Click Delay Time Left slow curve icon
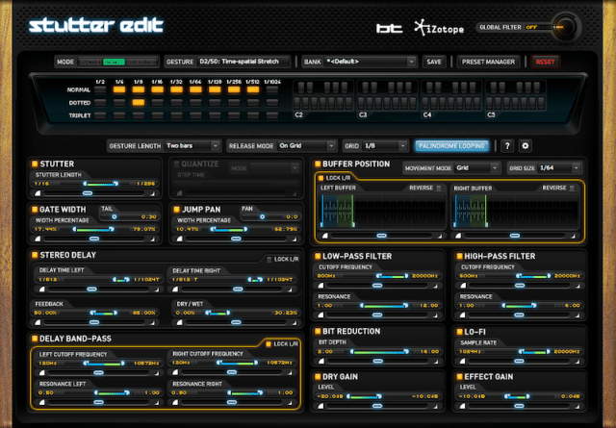Screen dimensions: 616x428 point(41,289)
